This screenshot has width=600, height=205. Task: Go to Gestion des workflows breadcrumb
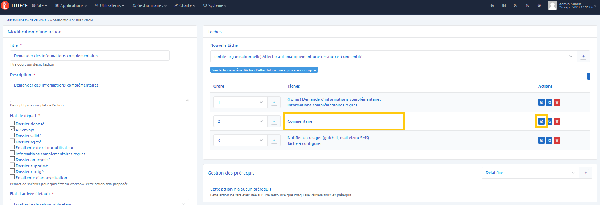pyautogui.click(x=26, y=20)
